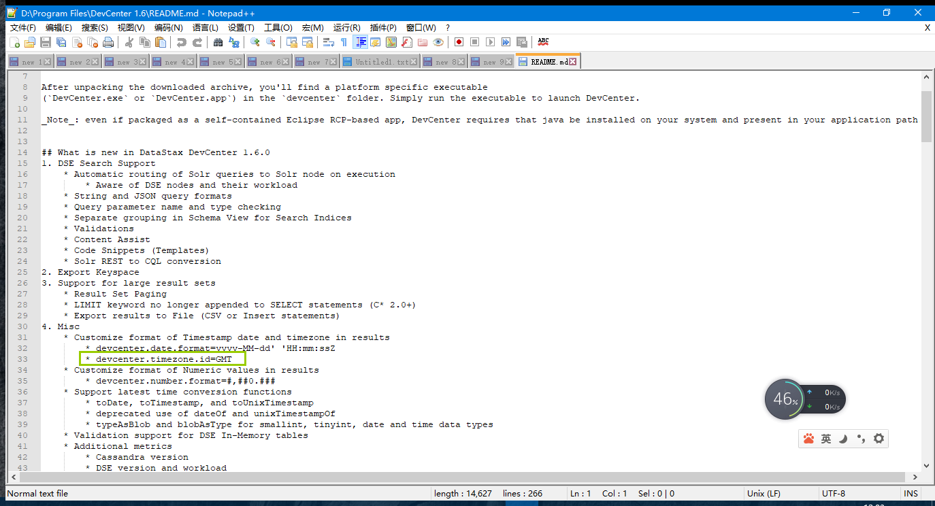Open Find with the binoculars icon
This screenshot has height=506, width=935.
coord(218,42)
